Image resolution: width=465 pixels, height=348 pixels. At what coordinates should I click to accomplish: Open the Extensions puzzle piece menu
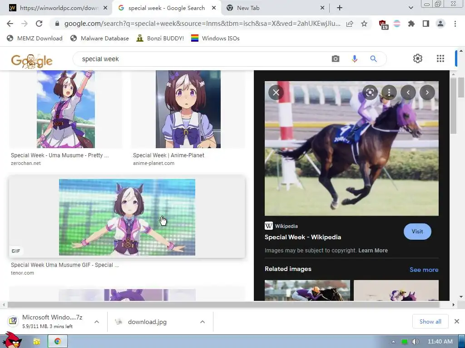411,24
